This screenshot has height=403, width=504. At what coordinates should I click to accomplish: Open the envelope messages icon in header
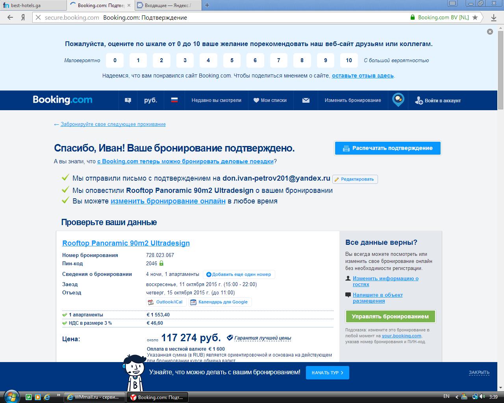[x=306, y=100]
